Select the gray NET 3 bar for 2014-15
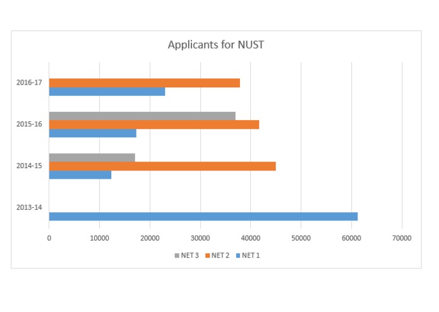The height and width of the screenshot is (312, 439). (x=92, y=158)
